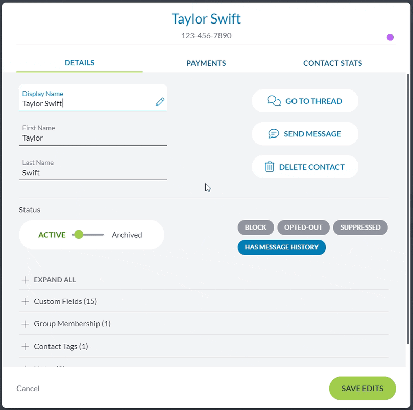
Task: Click the Save Edits button
Action: [x=362, y=389]
